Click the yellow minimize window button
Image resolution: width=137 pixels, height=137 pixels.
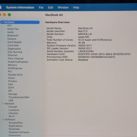pyautogui.click(x=4, y=15)
